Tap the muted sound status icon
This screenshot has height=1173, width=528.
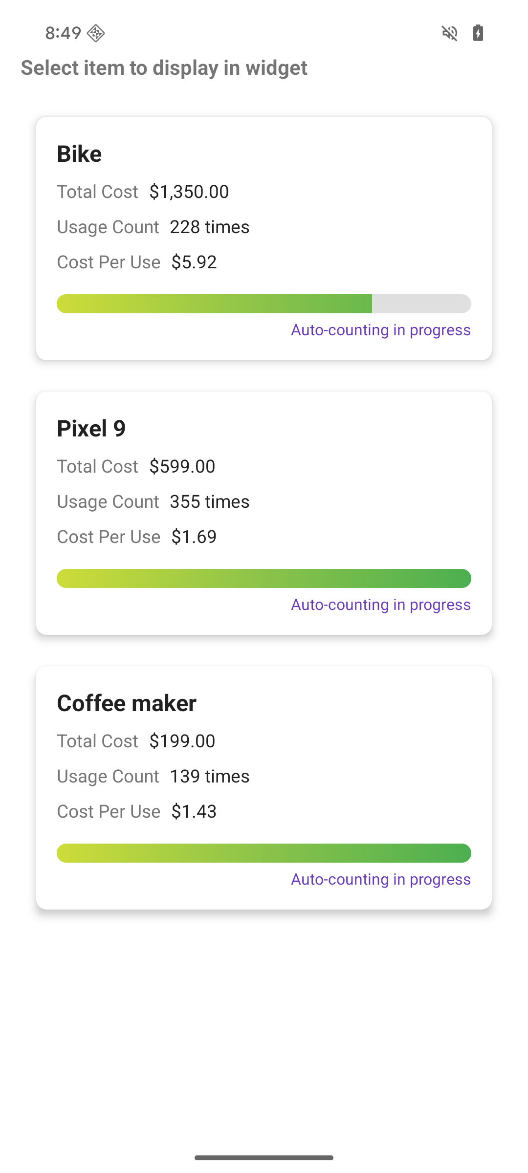(449, 33)
